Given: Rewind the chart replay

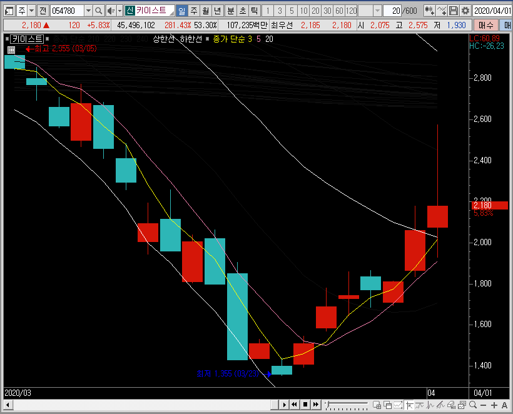Looking at the screenshot, I should [295, 405].
